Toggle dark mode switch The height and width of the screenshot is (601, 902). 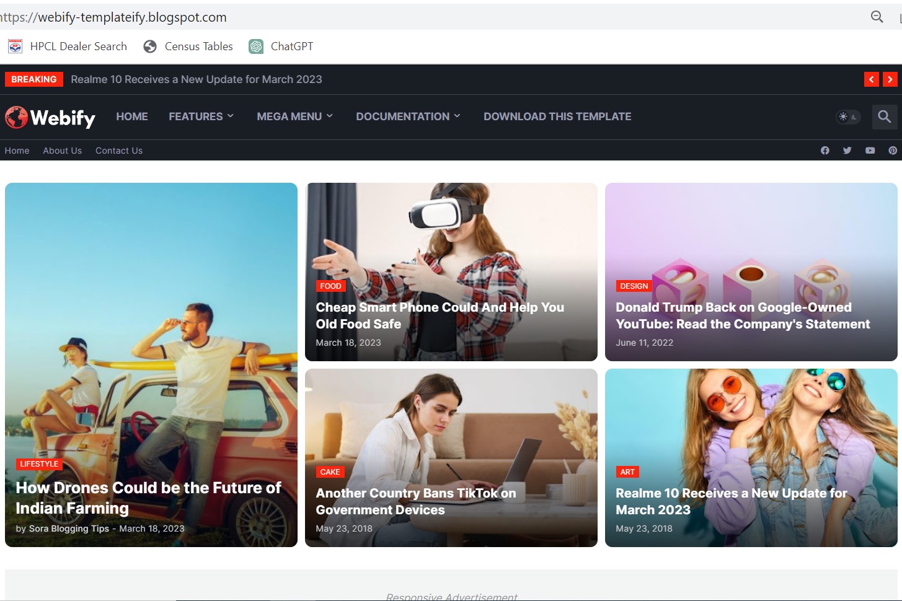(847, 116)
